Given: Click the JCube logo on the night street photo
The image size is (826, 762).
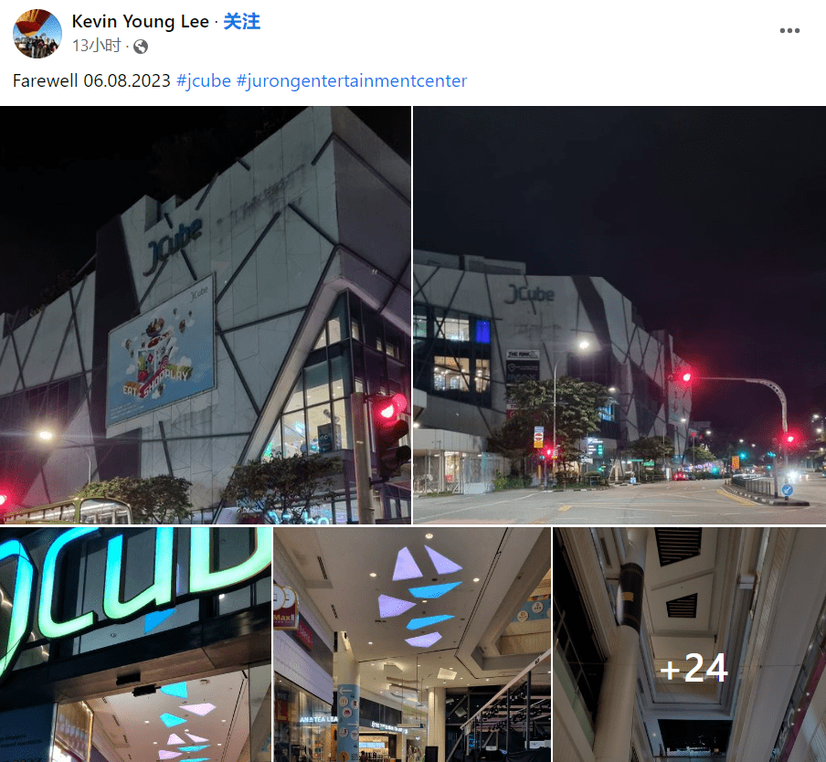Looking at the screenshot, I should (530, 294).
